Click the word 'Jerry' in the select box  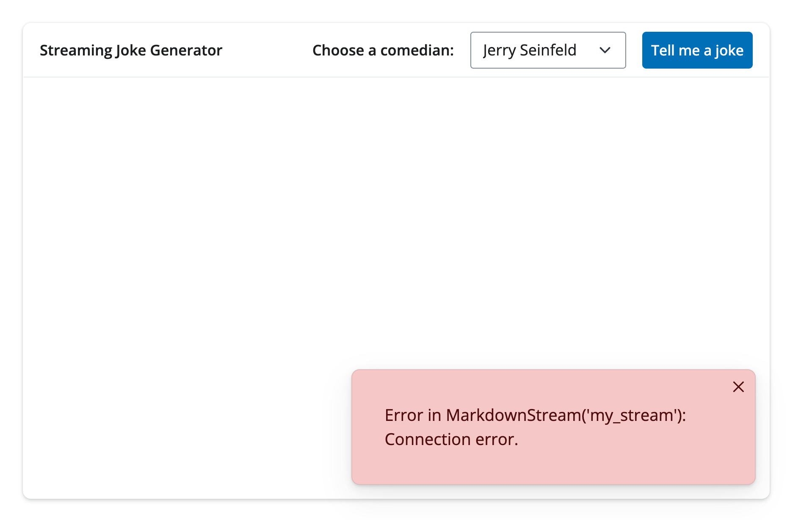click(499, 50)
